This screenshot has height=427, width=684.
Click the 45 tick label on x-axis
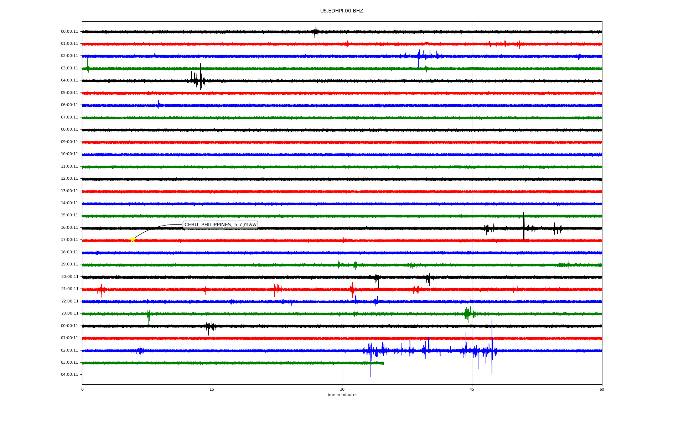(x=472, y=389)
